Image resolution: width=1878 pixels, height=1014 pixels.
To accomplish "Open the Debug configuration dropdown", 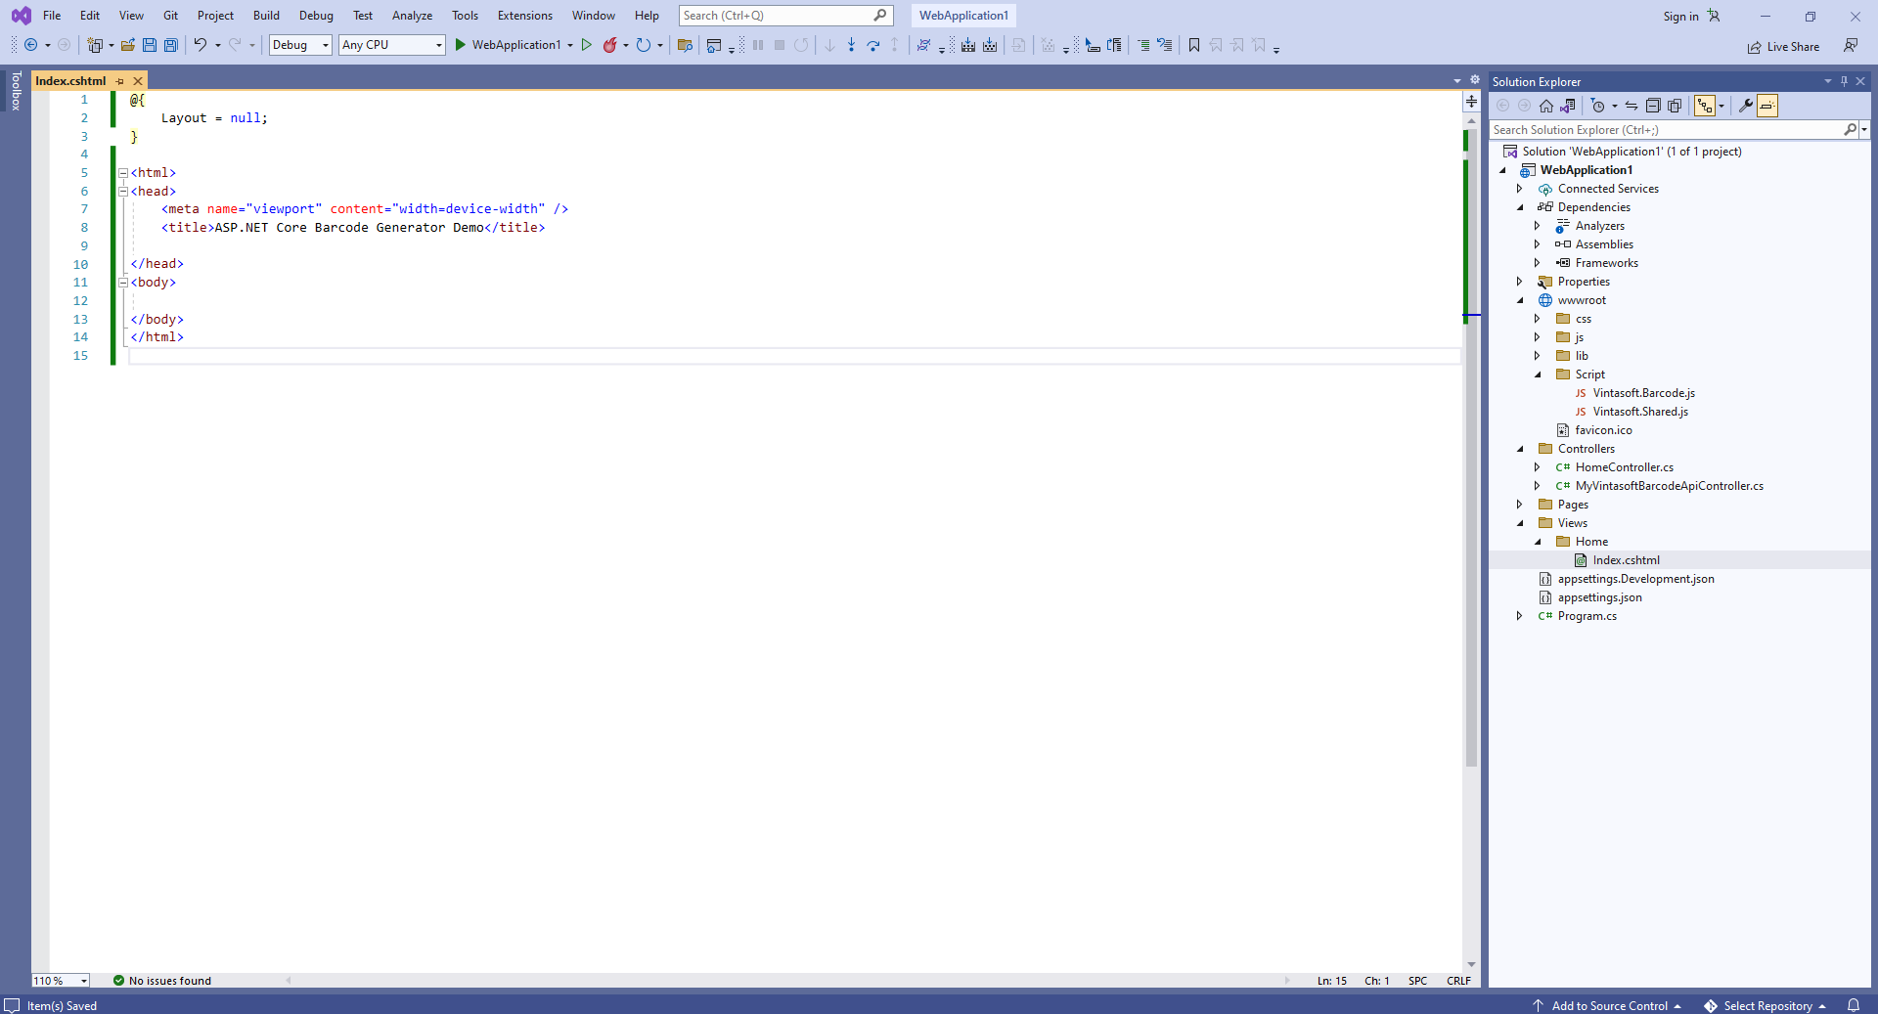I will (300, 45).
